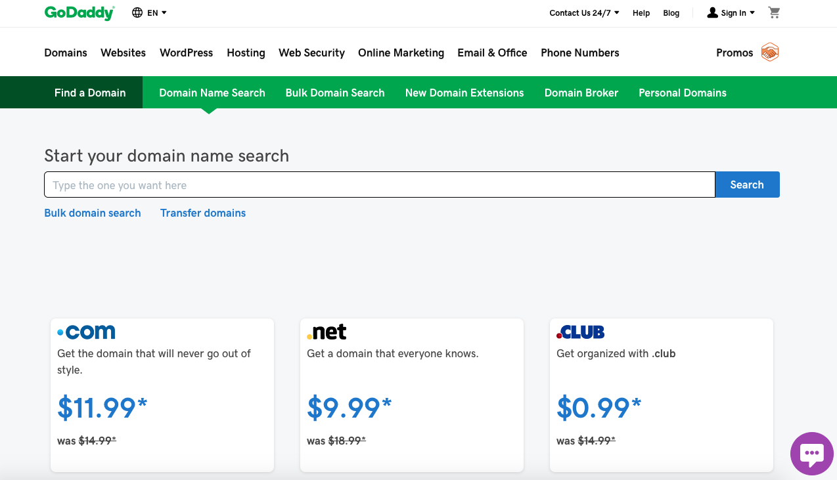Screen dimensions: 837x480
Task: Open the Personal Domains tab
Action: click(683, 93)
